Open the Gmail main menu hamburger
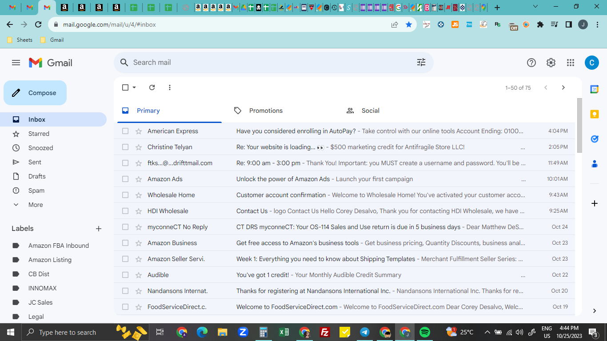Screen dimensions: 607x341 coord(16,63)
